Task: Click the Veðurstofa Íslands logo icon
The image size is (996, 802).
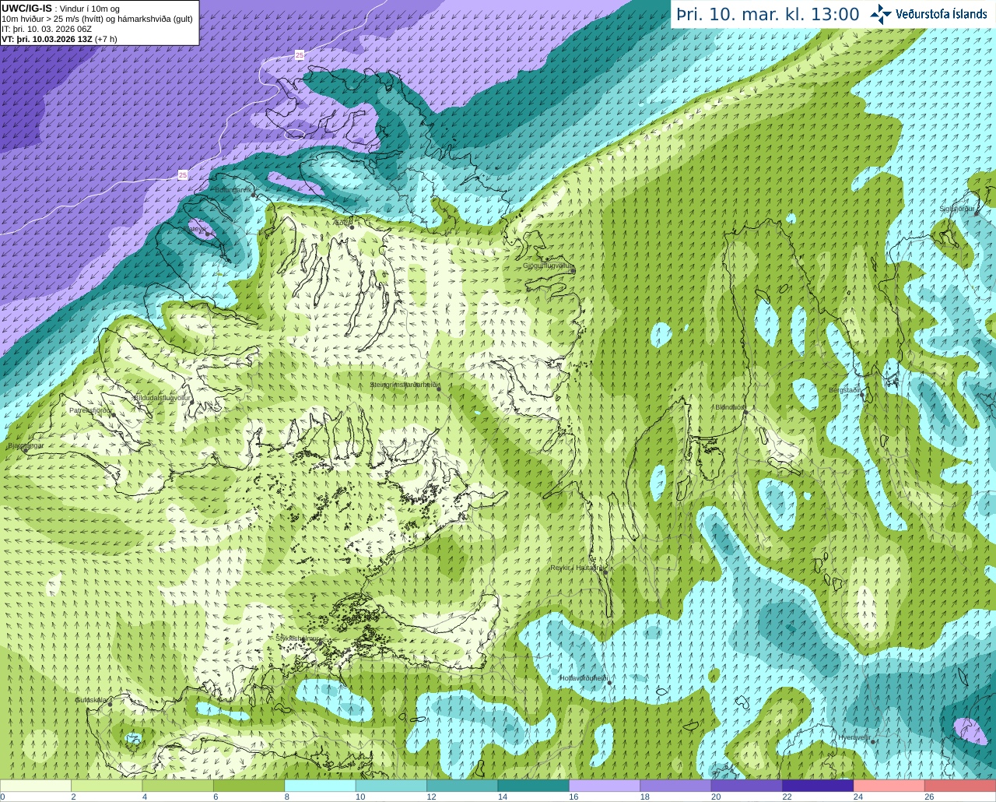Action: pos(881,14)
